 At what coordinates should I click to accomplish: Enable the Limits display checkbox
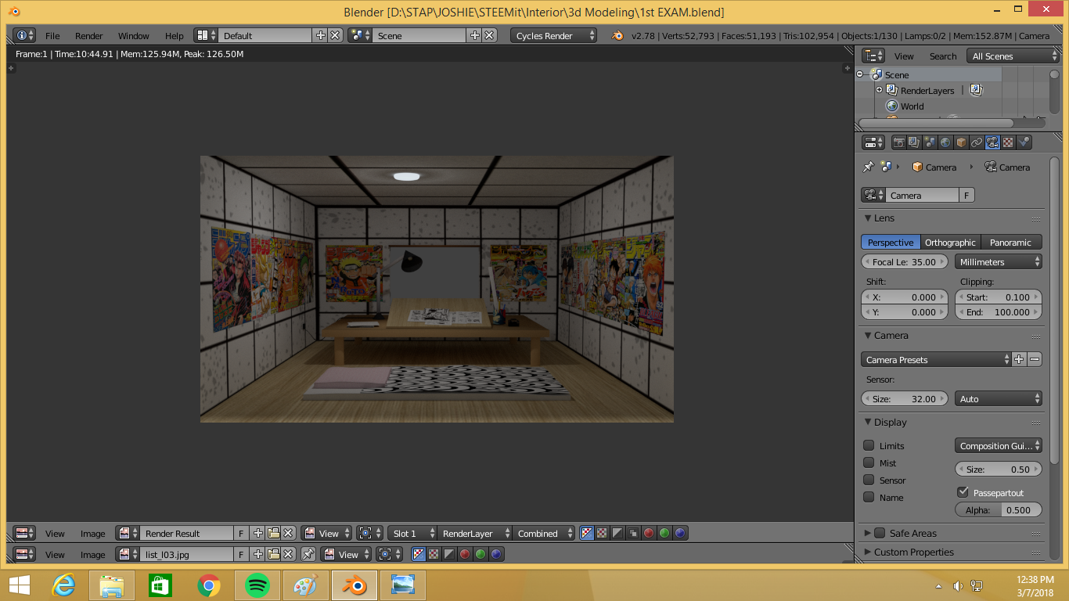869,445
